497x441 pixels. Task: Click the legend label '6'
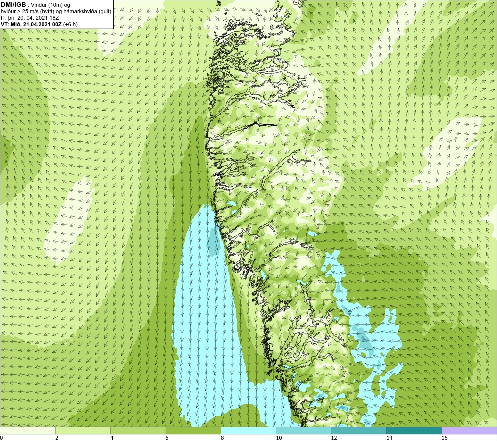(x=167, y=438)
